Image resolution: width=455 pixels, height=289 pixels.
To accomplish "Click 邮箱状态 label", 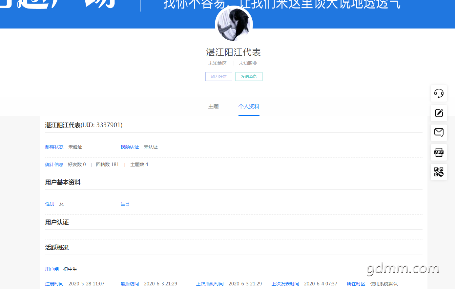I will point(54,147).
